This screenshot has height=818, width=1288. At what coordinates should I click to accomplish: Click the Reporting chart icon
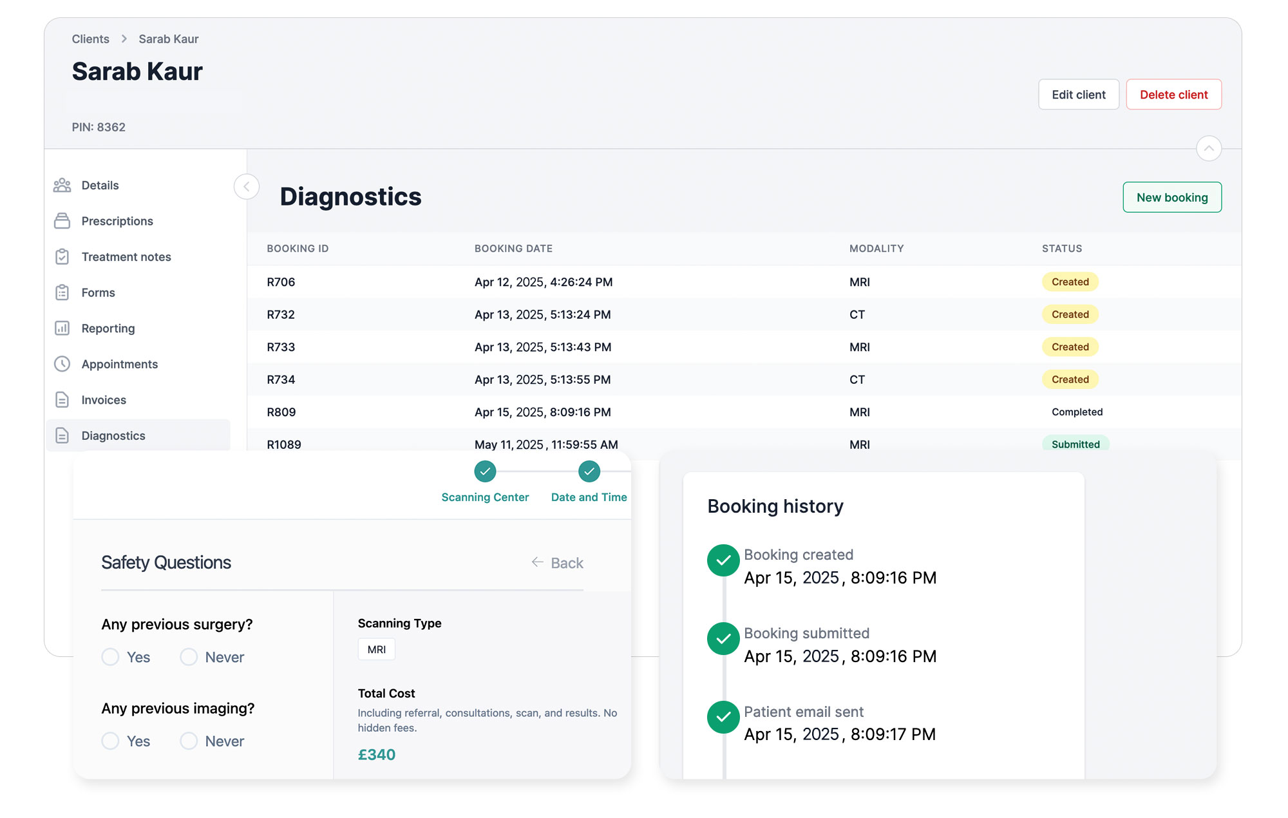coord(62,328)
